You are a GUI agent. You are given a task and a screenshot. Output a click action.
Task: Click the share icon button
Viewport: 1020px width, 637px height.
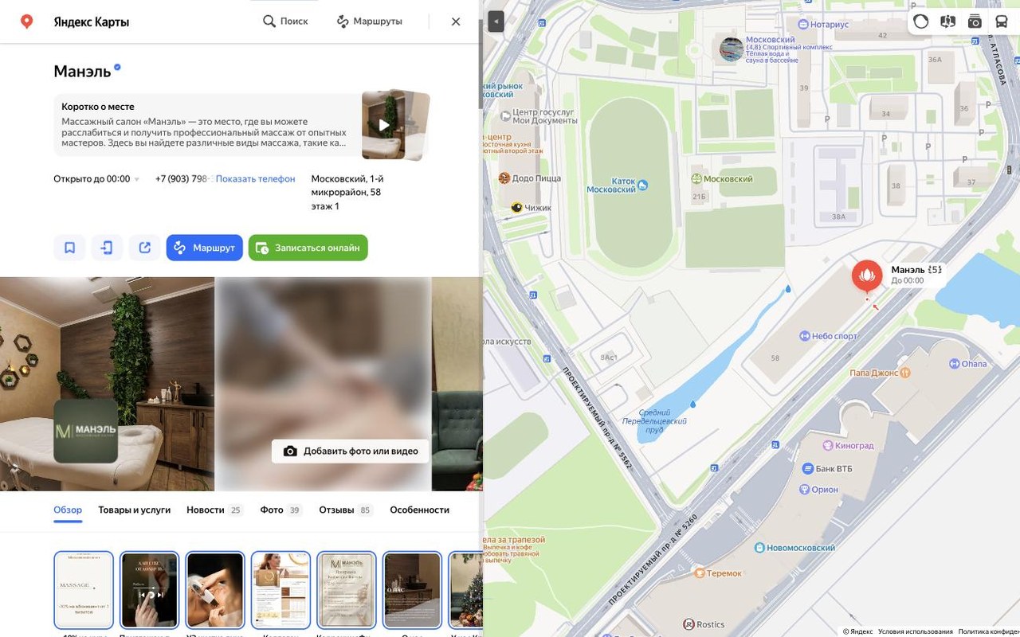pos(144,248)
